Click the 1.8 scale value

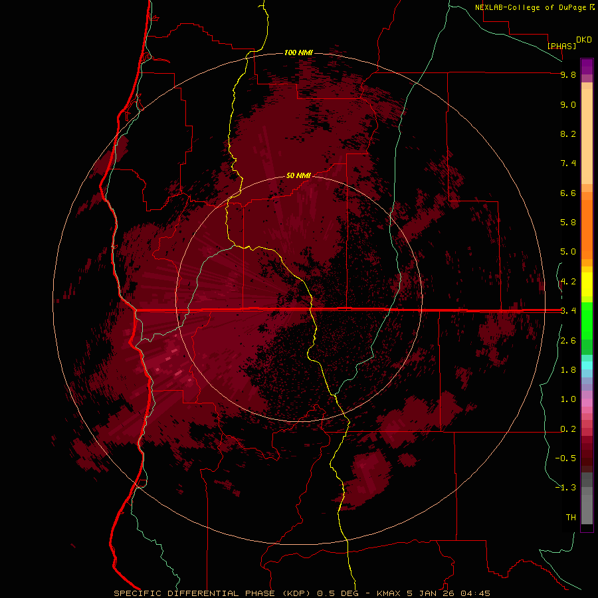(x=568, y=370)
